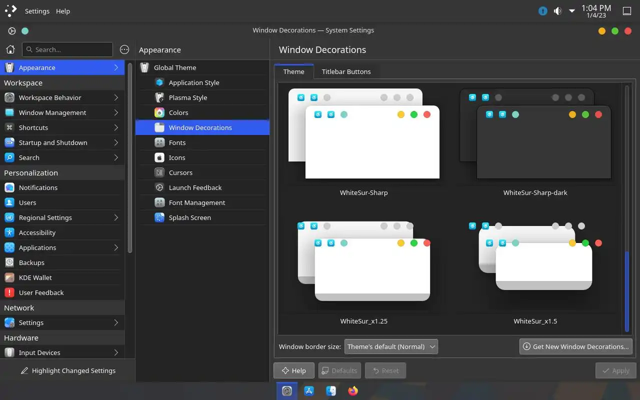Click the Accessibility icon
Screen dimensions: 640x400
(x=9, y=232)
